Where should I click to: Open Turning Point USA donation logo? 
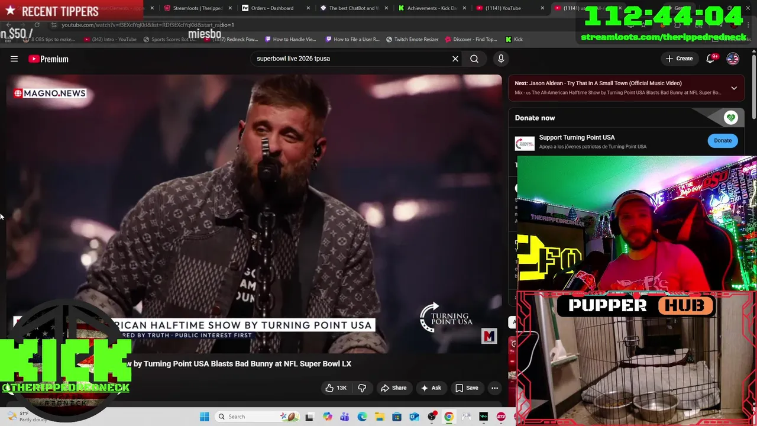(525, 143)
